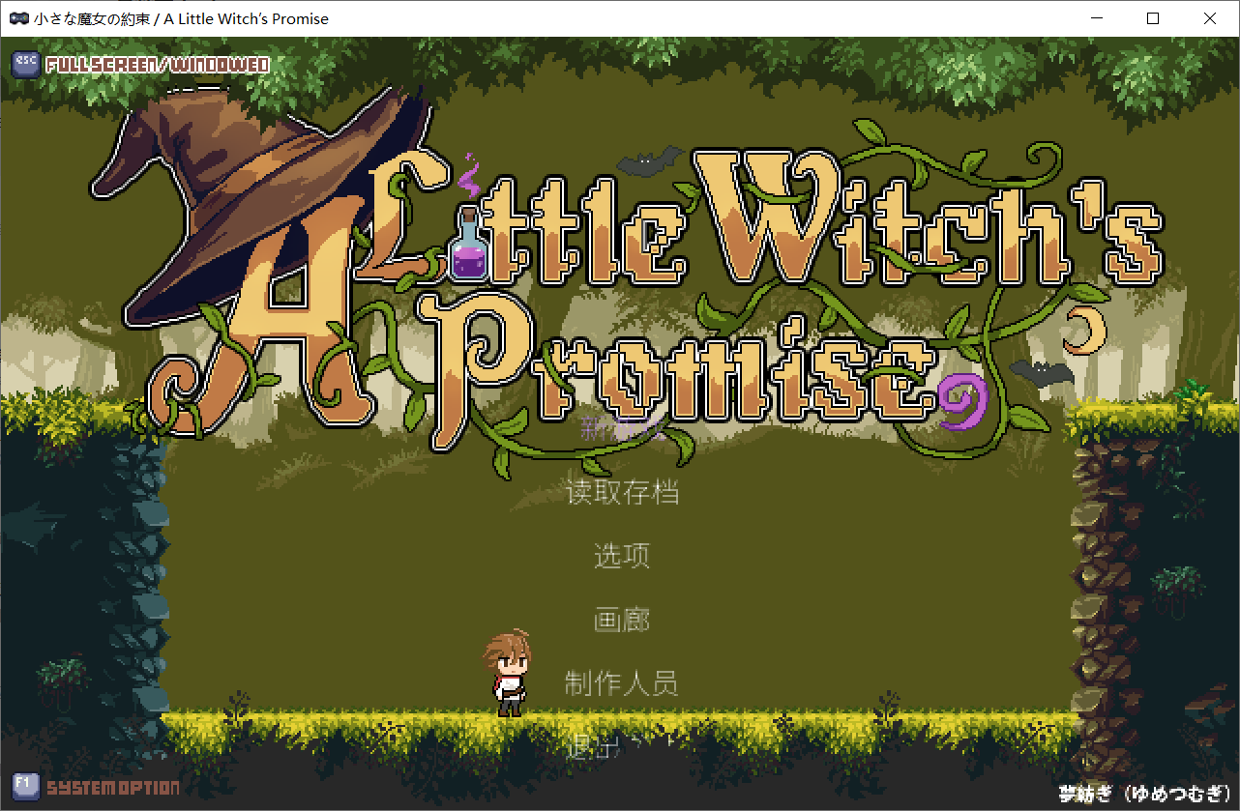Click the F1 key icon
The image size is (1240, 811).
coord(25,786)
